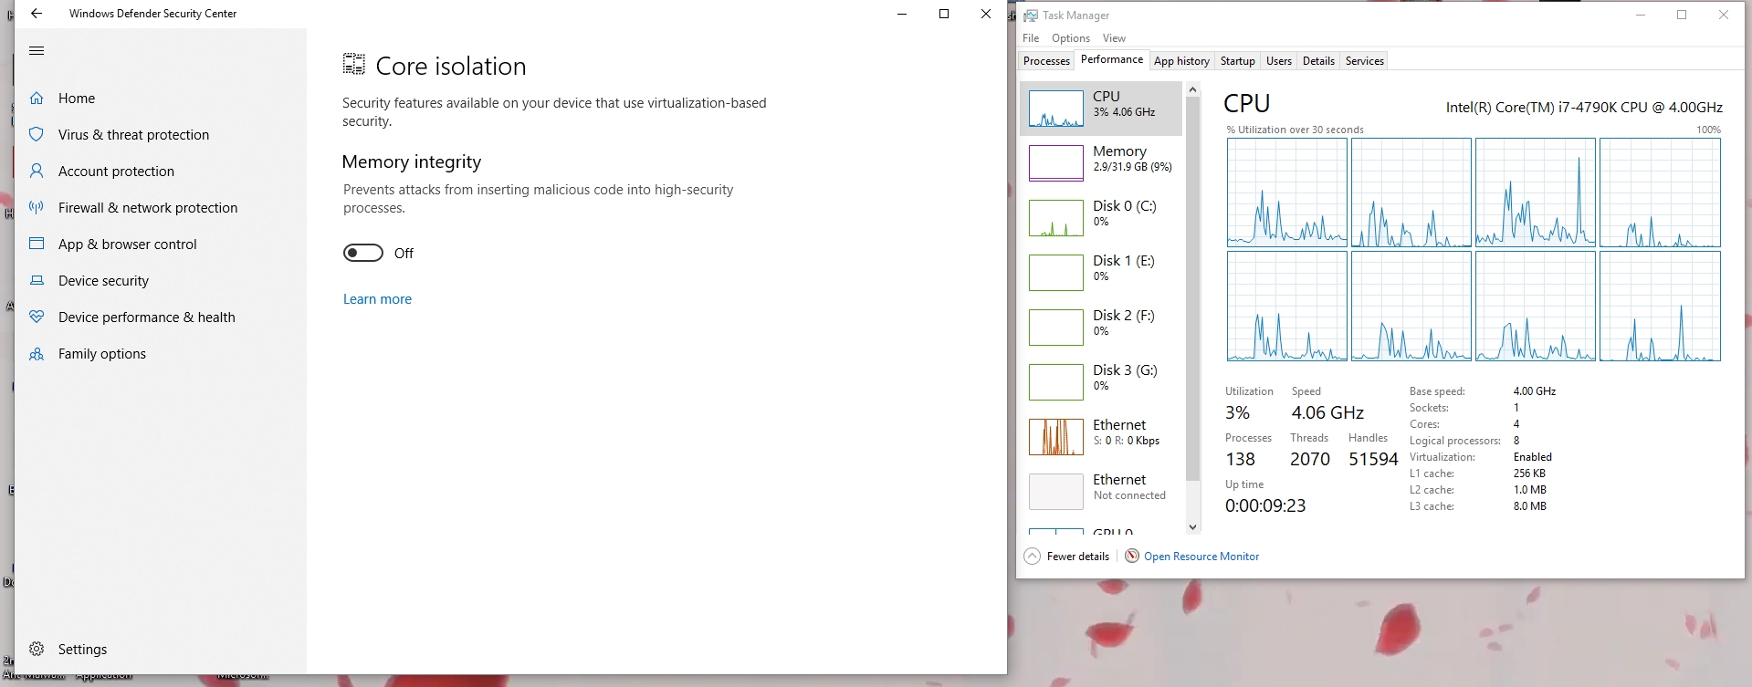Switch to the App history tab
1752x687 pixels.
1181,61
